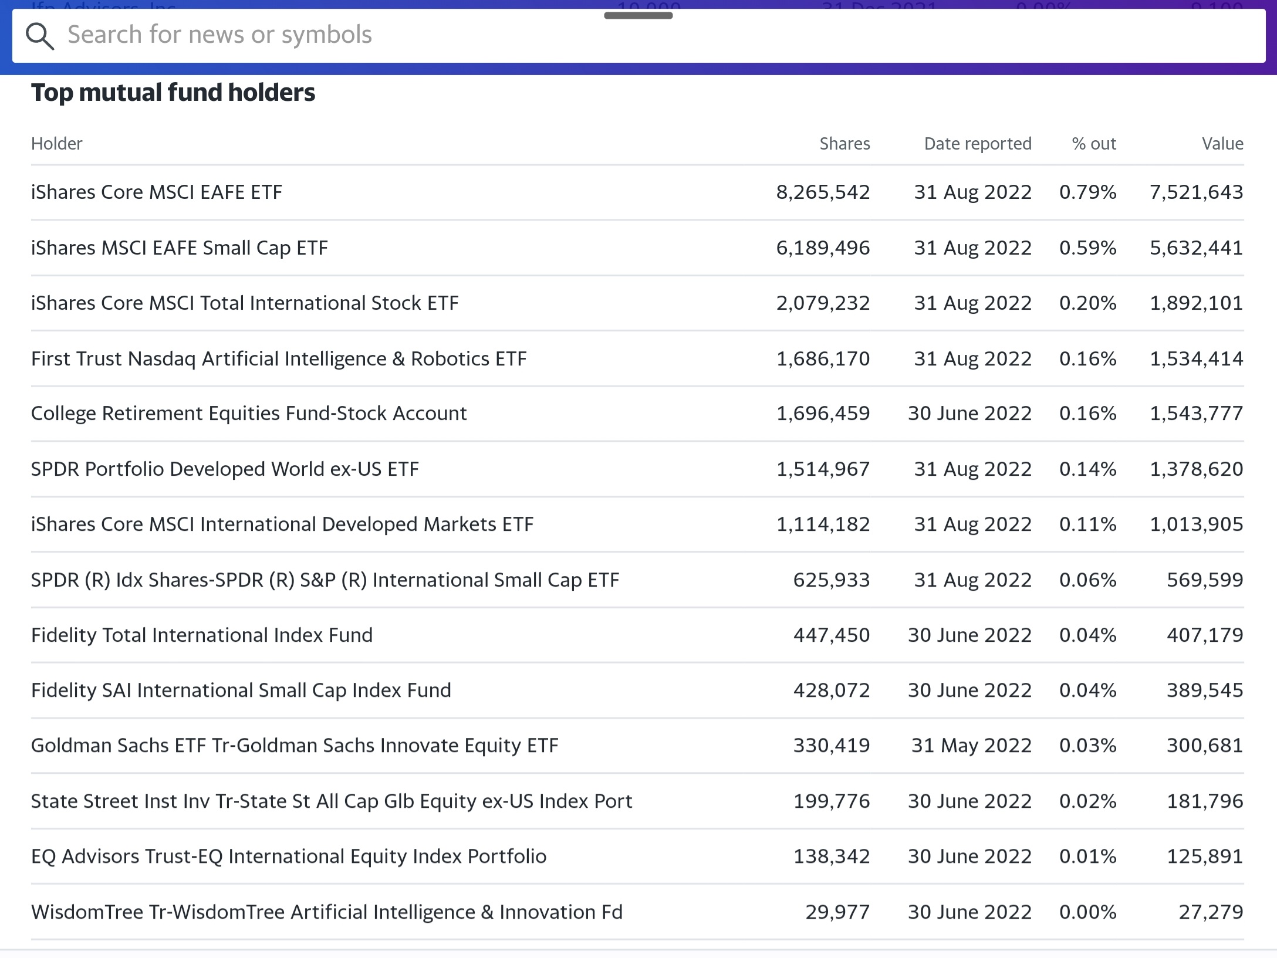Viewport: 1277px width, 958px height.
Task: Click the '% out' column header
Action: (1094, 144)
